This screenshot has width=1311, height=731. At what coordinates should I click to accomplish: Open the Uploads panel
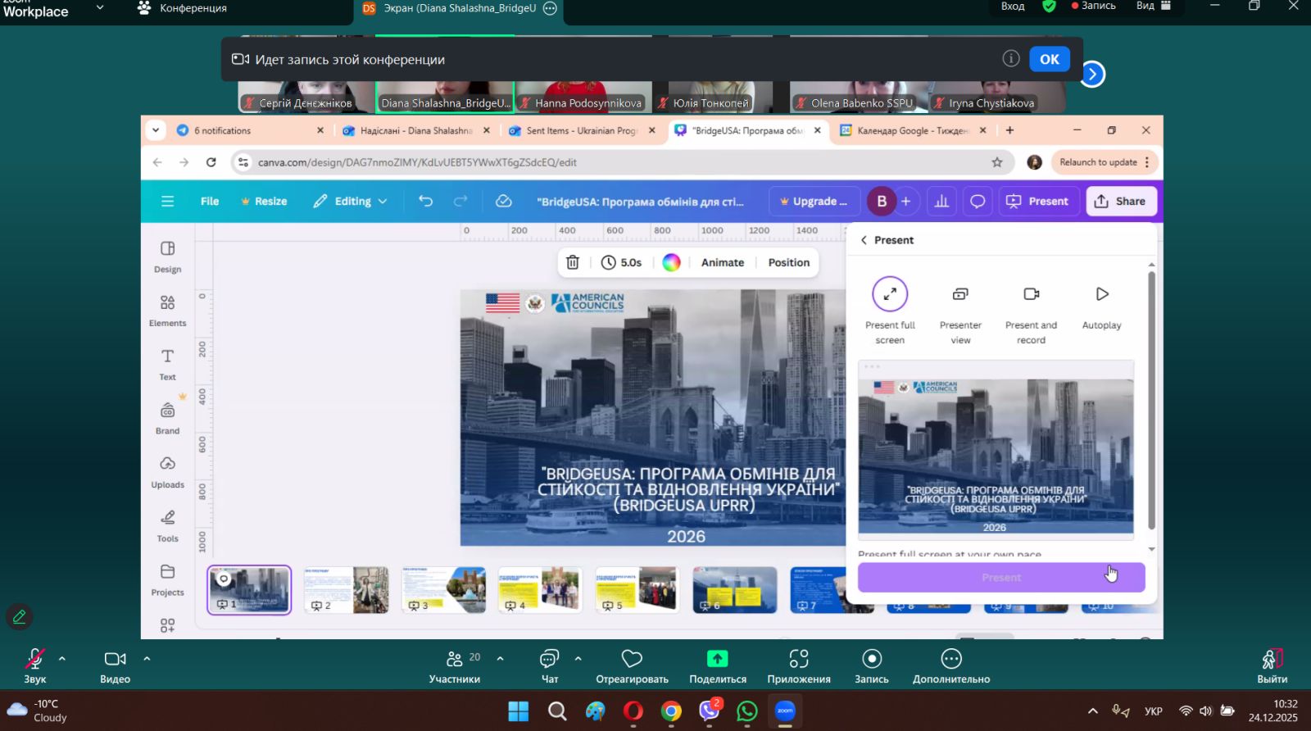(167, 471)
